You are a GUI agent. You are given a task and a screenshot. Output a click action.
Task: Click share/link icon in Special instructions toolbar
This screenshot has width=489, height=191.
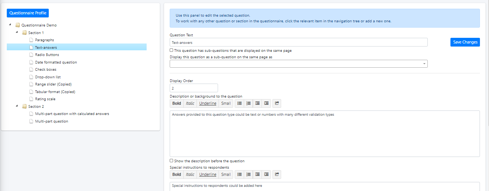277,174
